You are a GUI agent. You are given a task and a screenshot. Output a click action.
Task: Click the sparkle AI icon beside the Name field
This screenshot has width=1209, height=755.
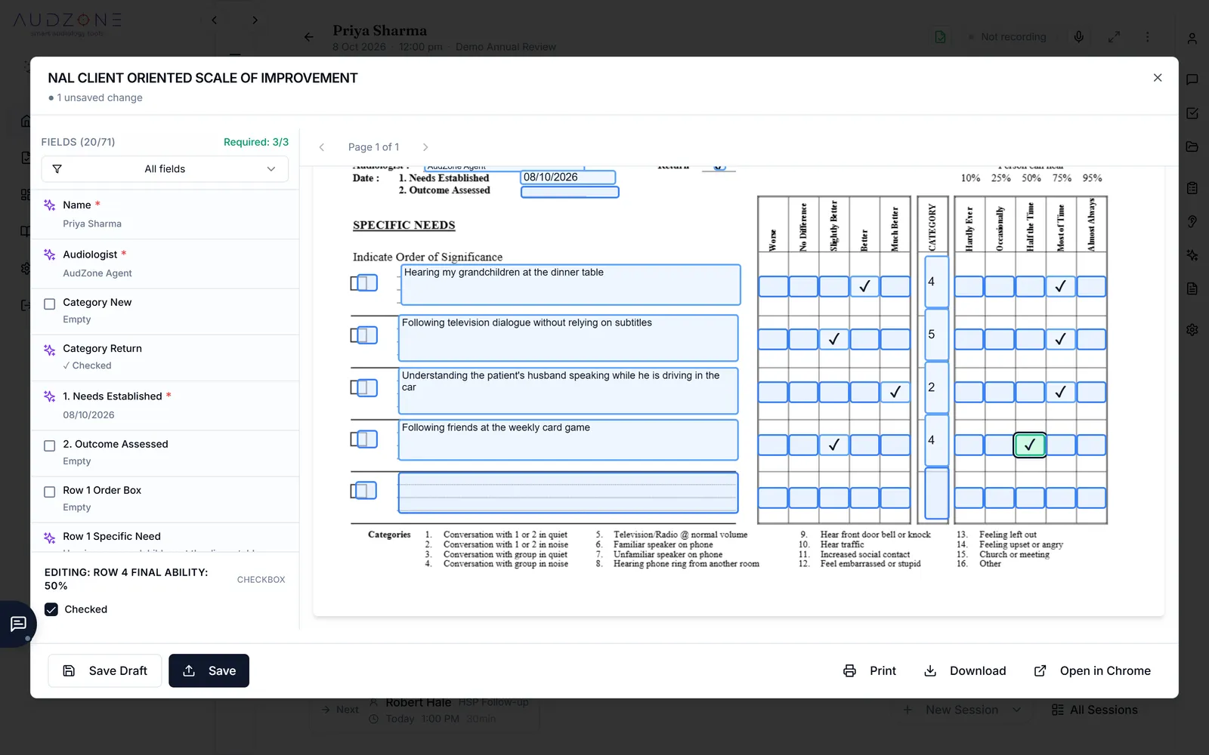50,205
